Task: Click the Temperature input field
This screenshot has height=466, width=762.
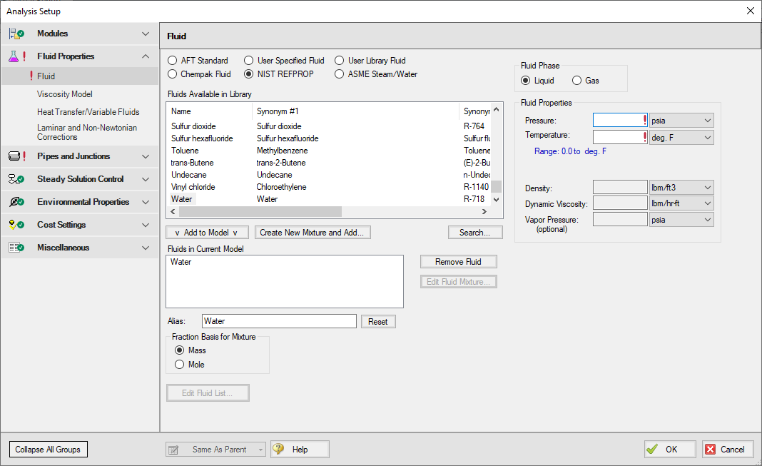Action: tap(618, 137)
